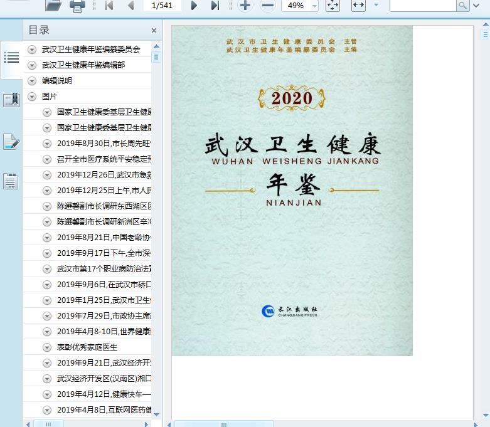This screenshot has height=427, width=490.
Task: Open entry 2019年1月25日,武汉市卫生
Action: (x=104, y=300)
